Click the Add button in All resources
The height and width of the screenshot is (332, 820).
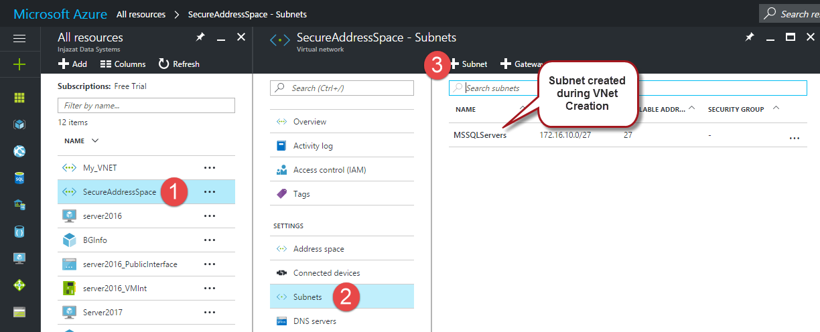(72, 64)
